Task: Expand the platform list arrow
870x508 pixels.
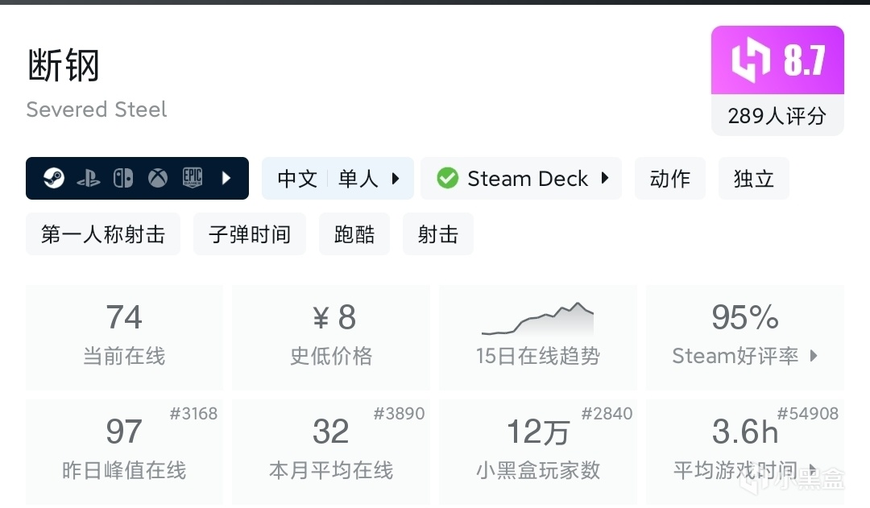Action: (226, 179)
